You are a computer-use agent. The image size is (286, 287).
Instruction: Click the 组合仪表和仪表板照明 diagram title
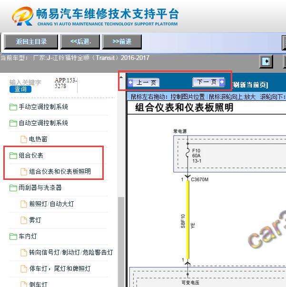tap(184, 108)
